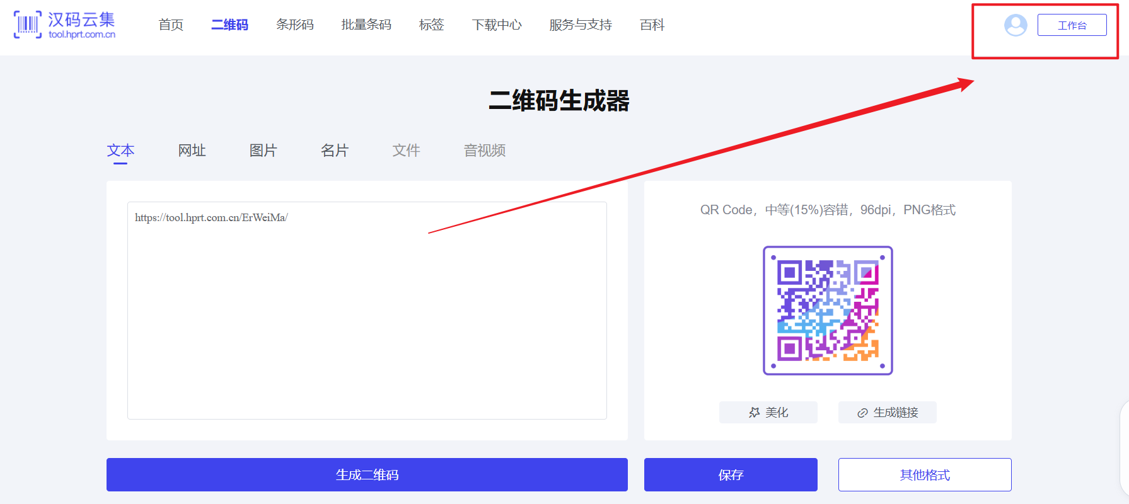The image size is (1129, 504).
Task: Open the user avatar profile icon
Action: (x=1016, y=25)
